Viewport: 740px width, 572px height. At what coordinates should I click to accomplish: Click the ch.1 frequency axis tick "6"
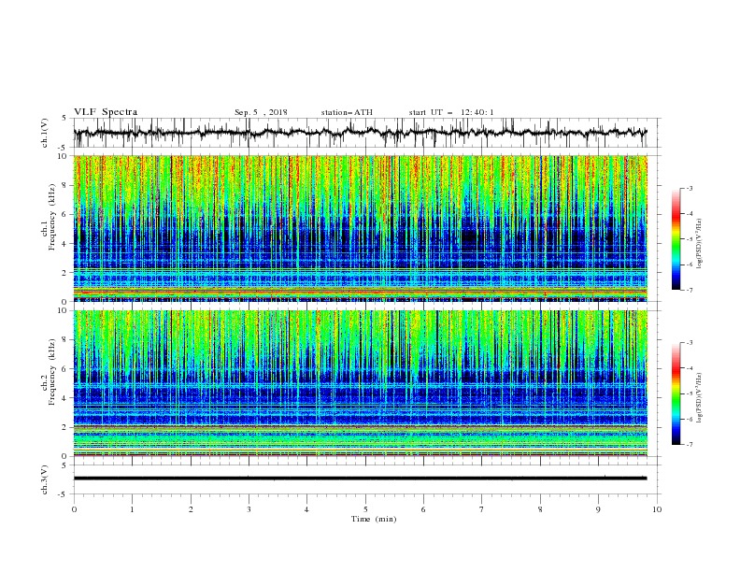[x=66, y=214]
